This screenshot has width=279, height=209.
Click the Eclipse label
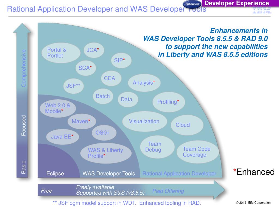pyautogui.click(x=55, y=174)
